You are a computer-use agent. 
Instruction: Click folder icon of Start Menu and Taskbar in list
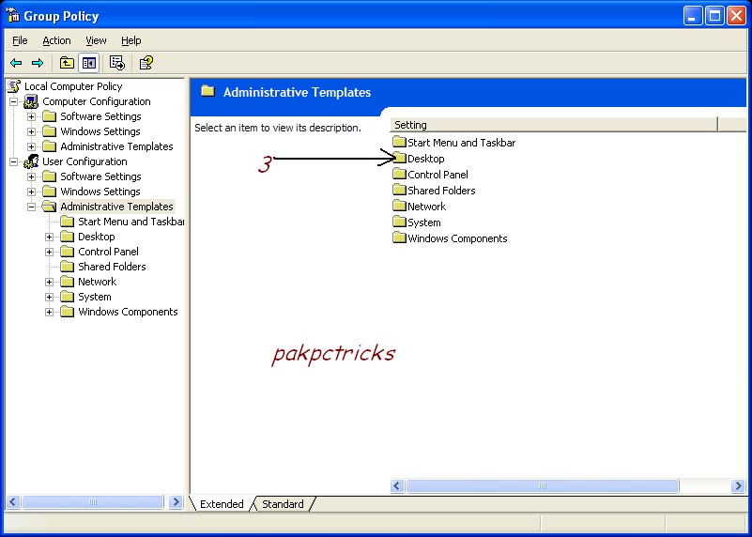[399, 142]
